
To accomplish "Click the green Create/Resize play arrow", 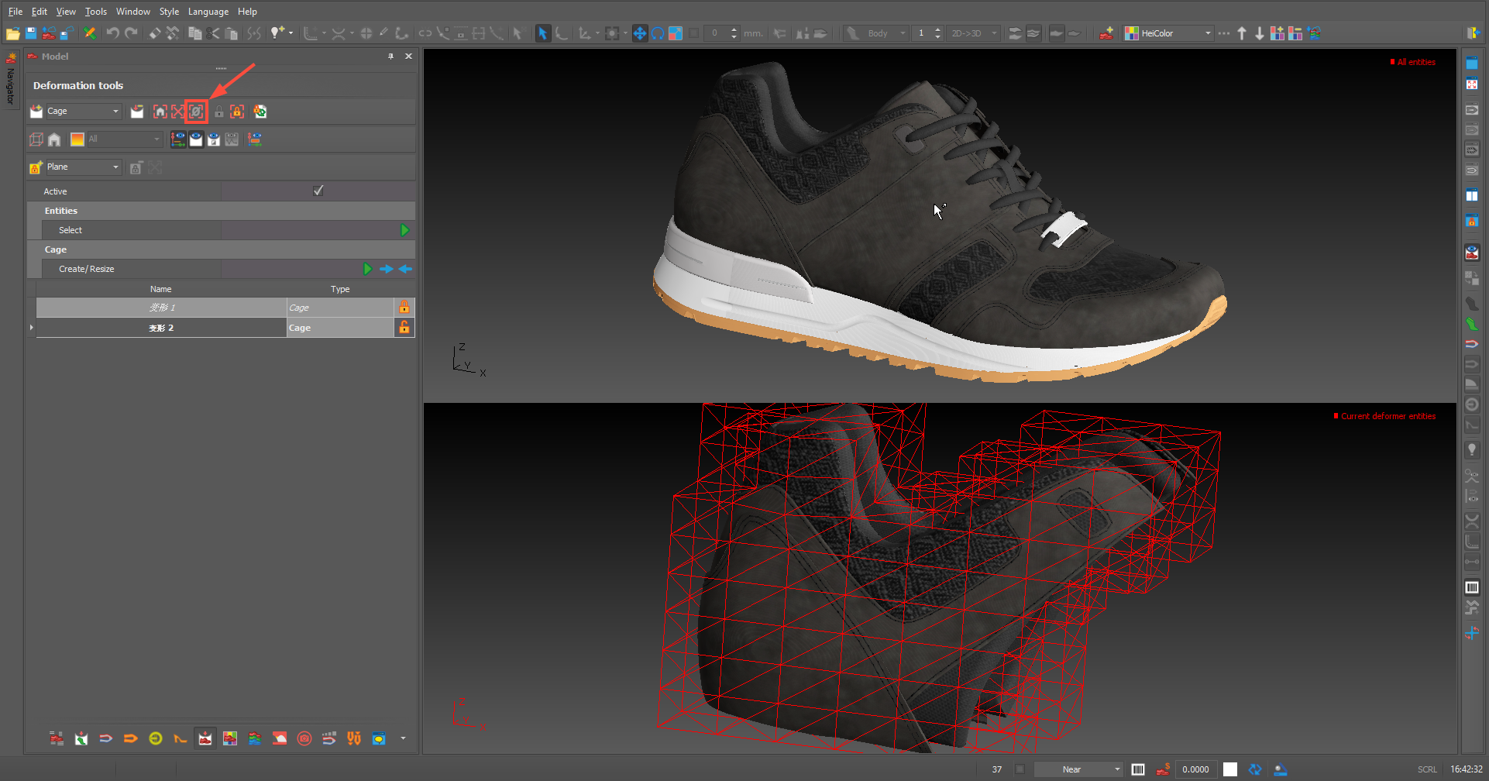I will pyautogui.click(x=367, y=269).
